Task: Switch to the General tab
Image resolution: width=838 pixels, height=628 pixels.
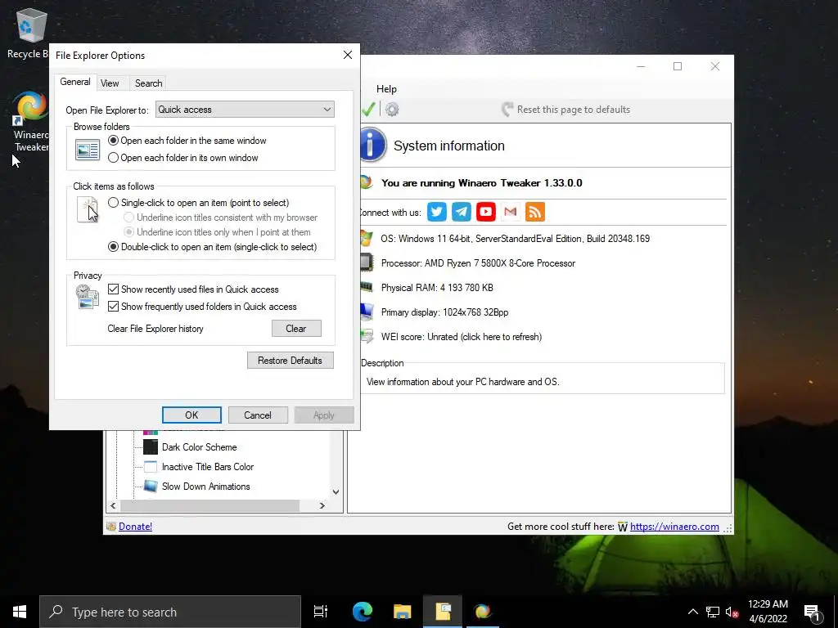Action: point(74,82)
